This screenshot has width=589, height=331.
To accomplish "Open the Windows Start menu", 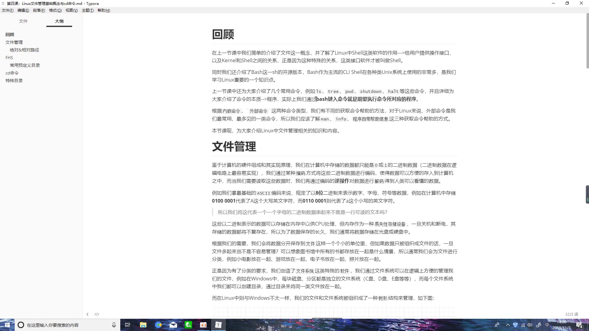I will (x=7, y=325).
